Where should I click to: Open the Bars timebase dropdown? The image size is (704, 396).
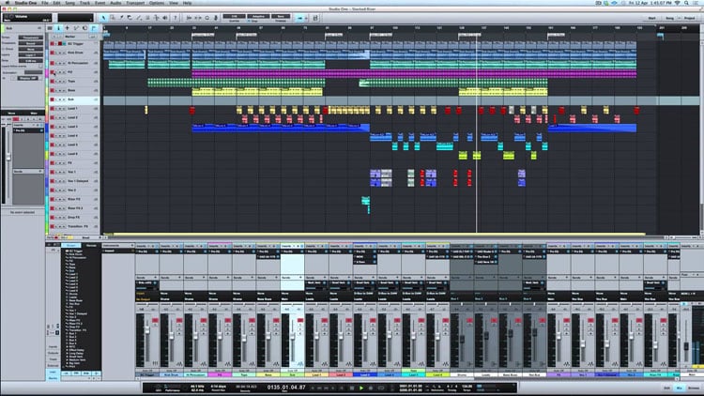281,16
